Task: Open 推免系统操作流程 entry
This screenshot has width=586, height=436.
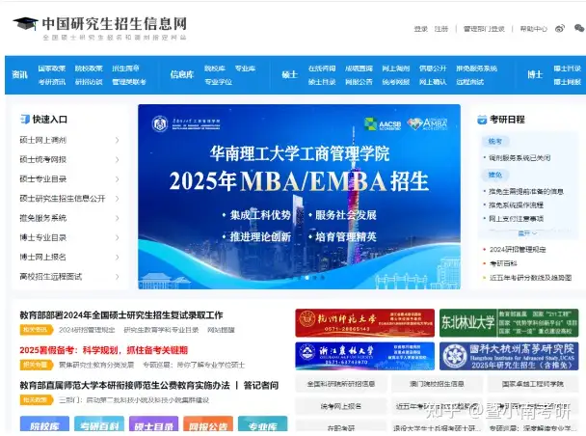Action: point(516,204)
